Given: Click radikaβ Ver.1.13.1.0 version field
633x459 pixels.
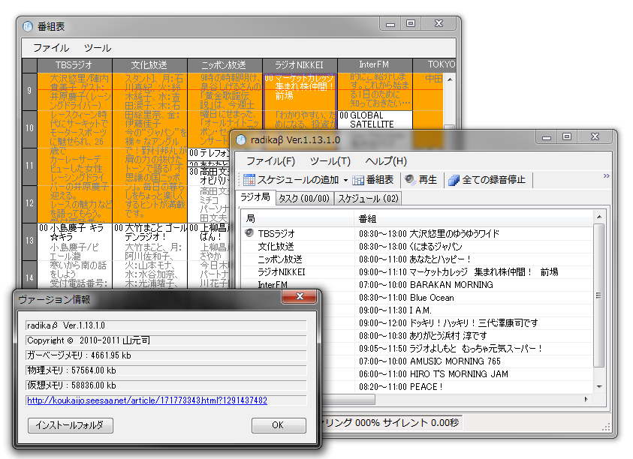Looking at the screenshot, I should 166,325.
